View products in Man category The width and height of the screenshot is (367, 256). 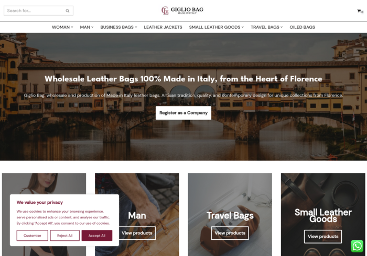pyautogui.click(x=137, y=233)
